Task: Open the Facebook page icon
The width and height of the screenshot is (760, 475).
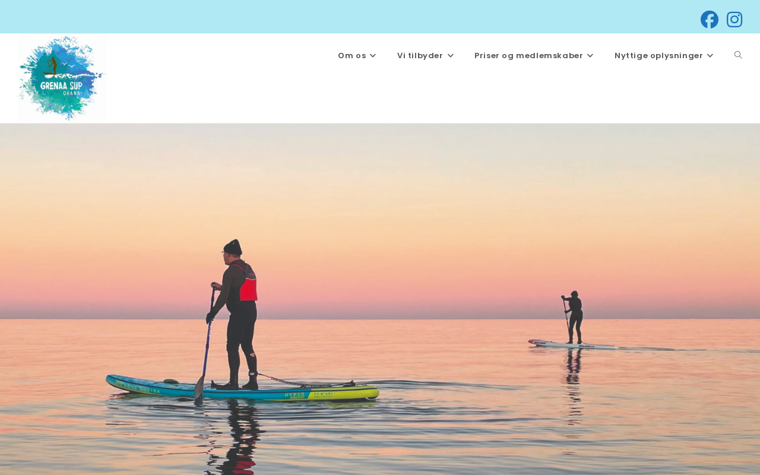Action: coord(709,20)
